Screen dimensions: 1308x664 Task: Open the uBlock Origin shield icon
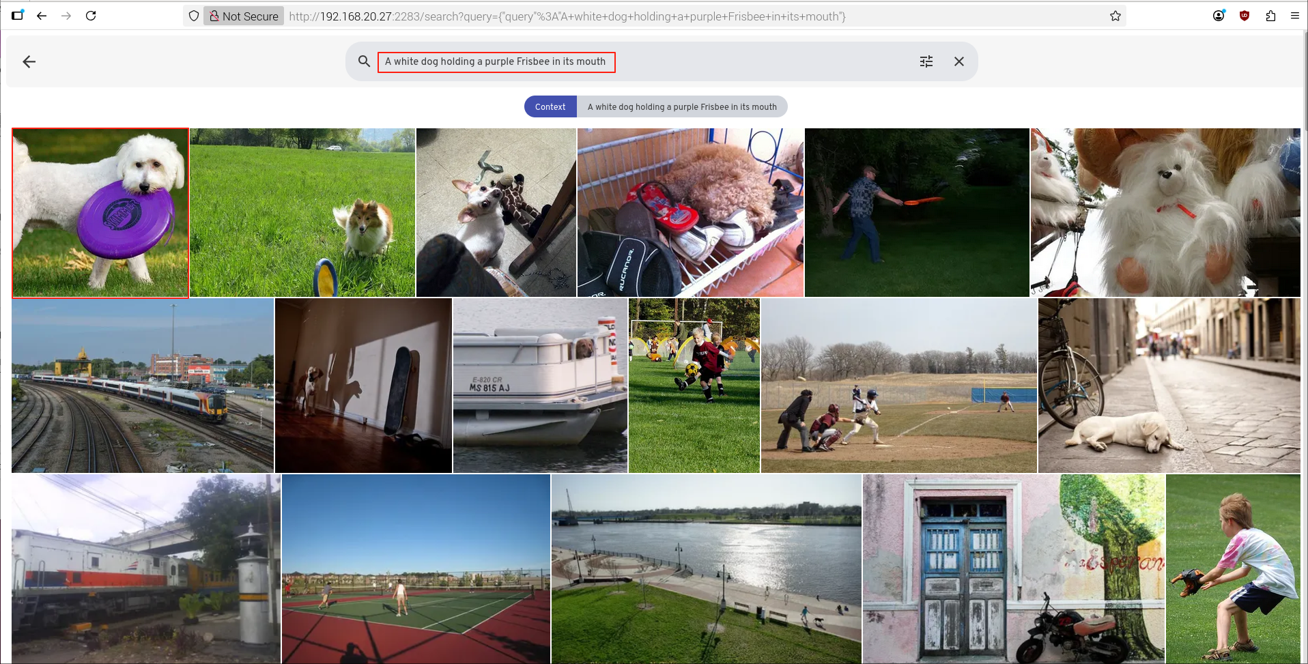tap(1244, 16)
